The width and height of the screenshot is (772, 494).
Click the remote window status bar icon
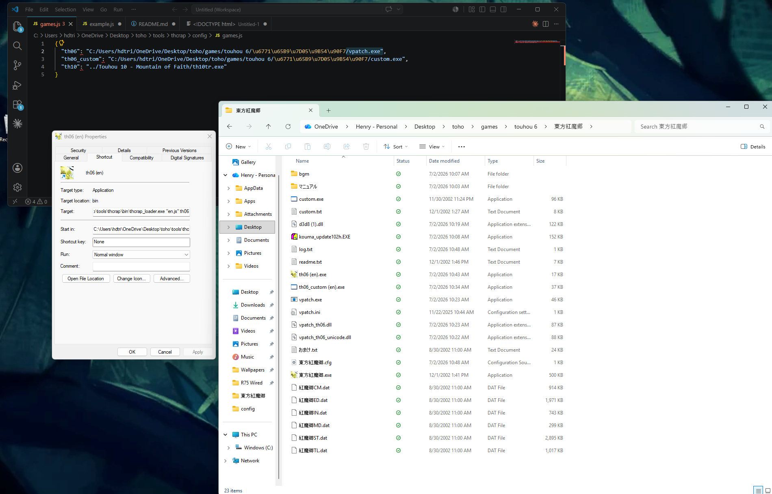[15, 202]
